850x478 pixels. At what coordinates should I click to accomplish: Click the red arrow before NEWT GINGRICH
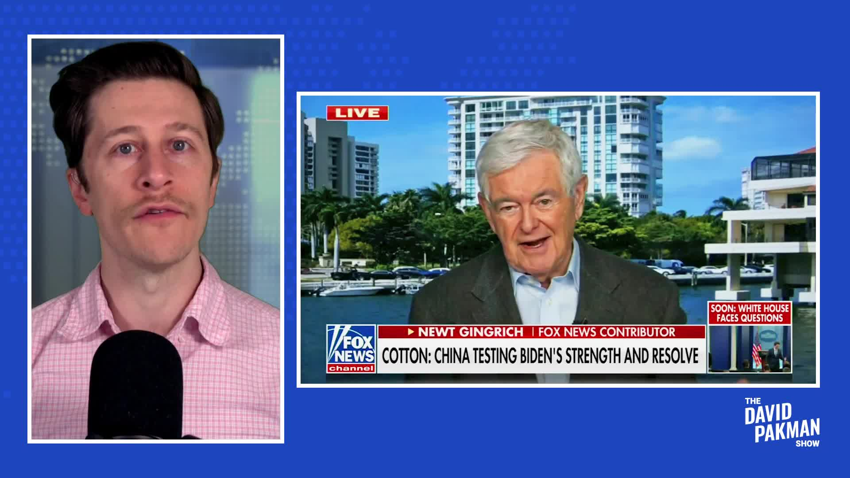[411, 332]
